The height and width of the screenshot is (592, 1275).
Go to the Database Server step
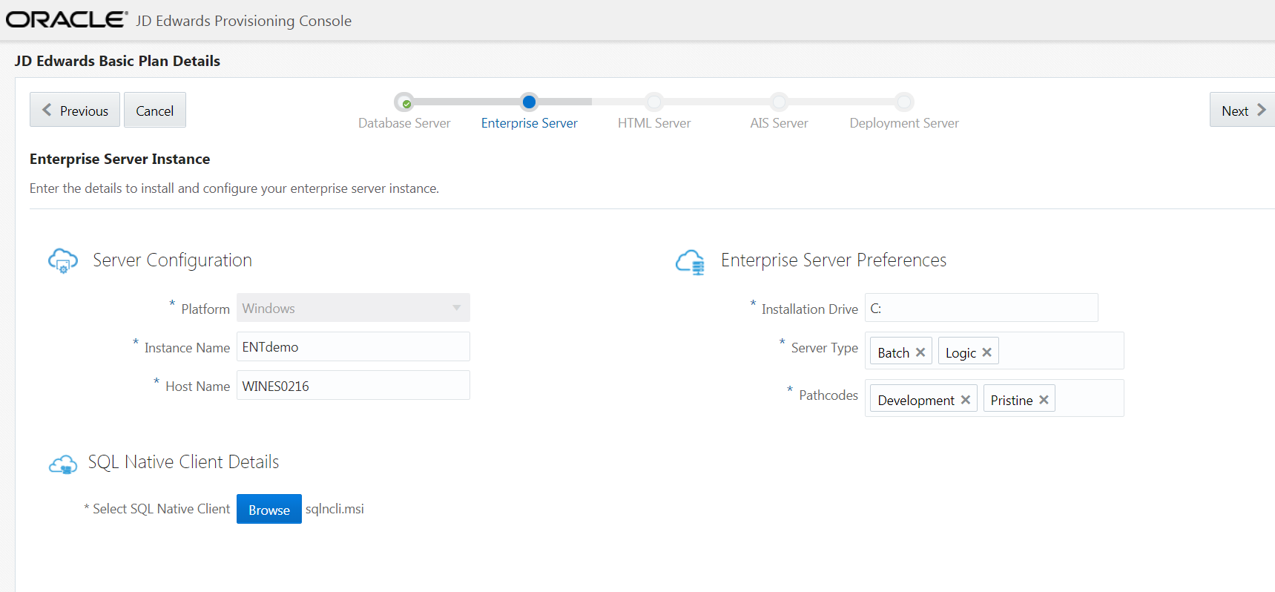(x=404, y=123)
